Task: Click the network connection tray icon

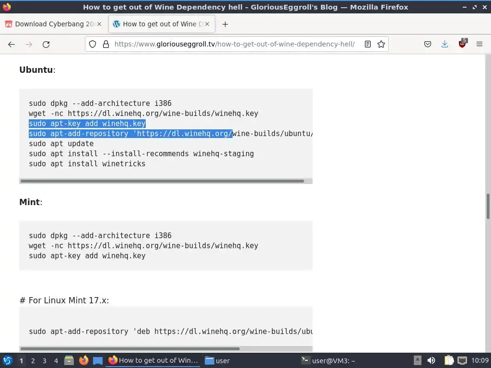Action: tap(462, 360)
